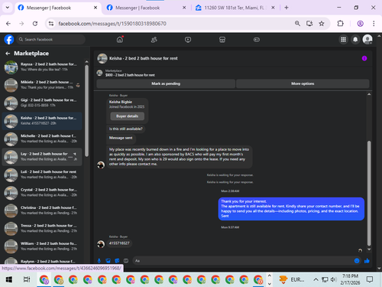The width and height of the screenshot is (382, 287).
Task: Click the install app icon in address bar
Action: (309, 24)
